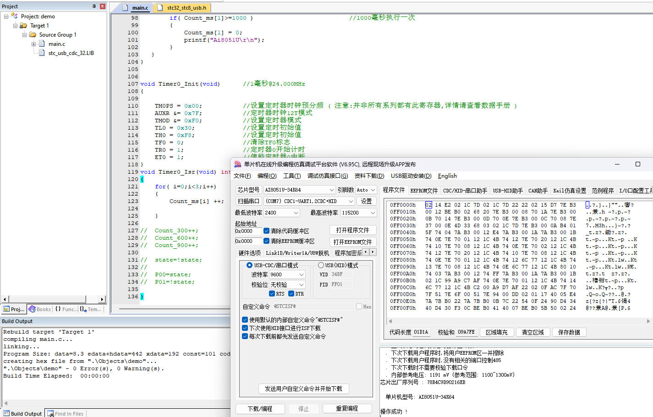653x417 pixels.
Task: Click the 下载/编程 button
Action: (x=260, y=409)
